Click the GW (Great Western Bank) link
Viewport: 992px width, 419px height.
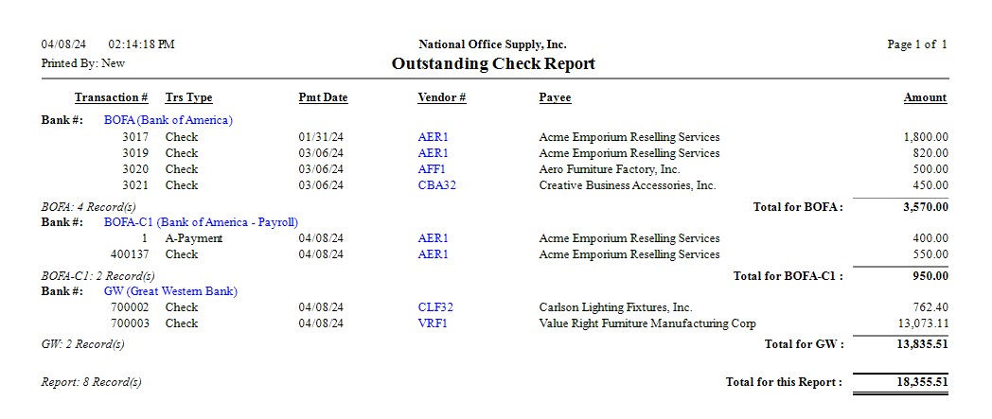tap(170, 291)
